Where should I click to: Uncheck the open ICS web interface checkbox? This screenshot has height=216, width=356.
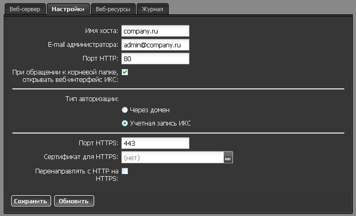tap(125, 72)
